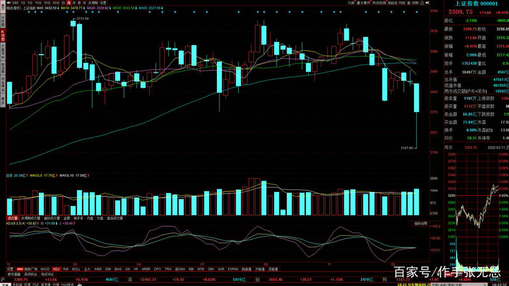Image resolution: width=509 pixels, height=286 pixels.
Task: Click the 指标说明 indicator description button
Action: pos(421,224)
